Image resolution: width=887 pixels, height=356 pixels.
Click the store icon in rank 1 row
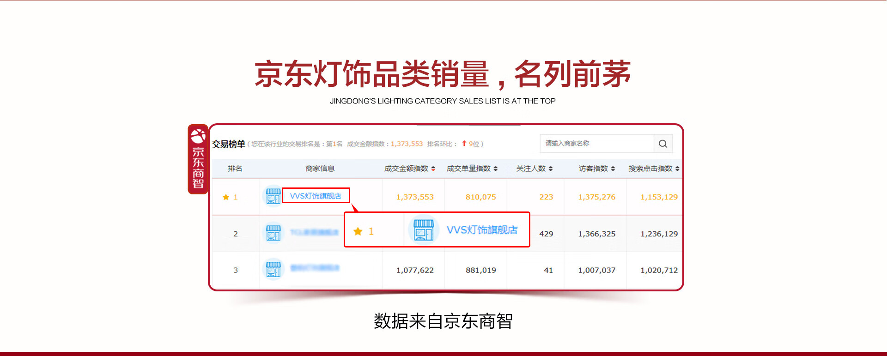(273, 196)
